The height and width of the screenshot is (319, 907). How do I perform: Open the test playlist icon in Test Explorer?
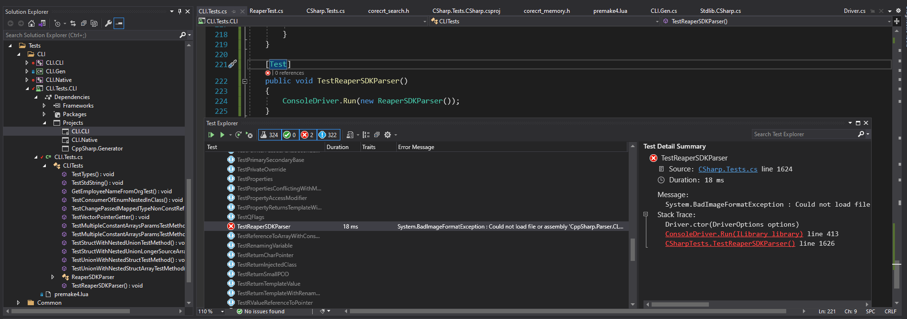tap(350, 135)
